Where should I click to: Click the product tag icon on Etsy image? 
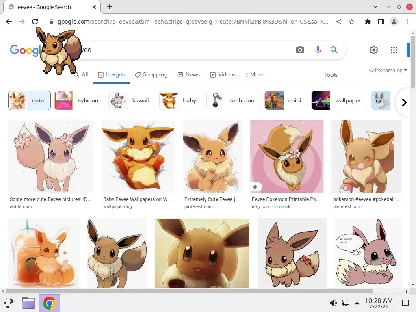pos(255,187)
